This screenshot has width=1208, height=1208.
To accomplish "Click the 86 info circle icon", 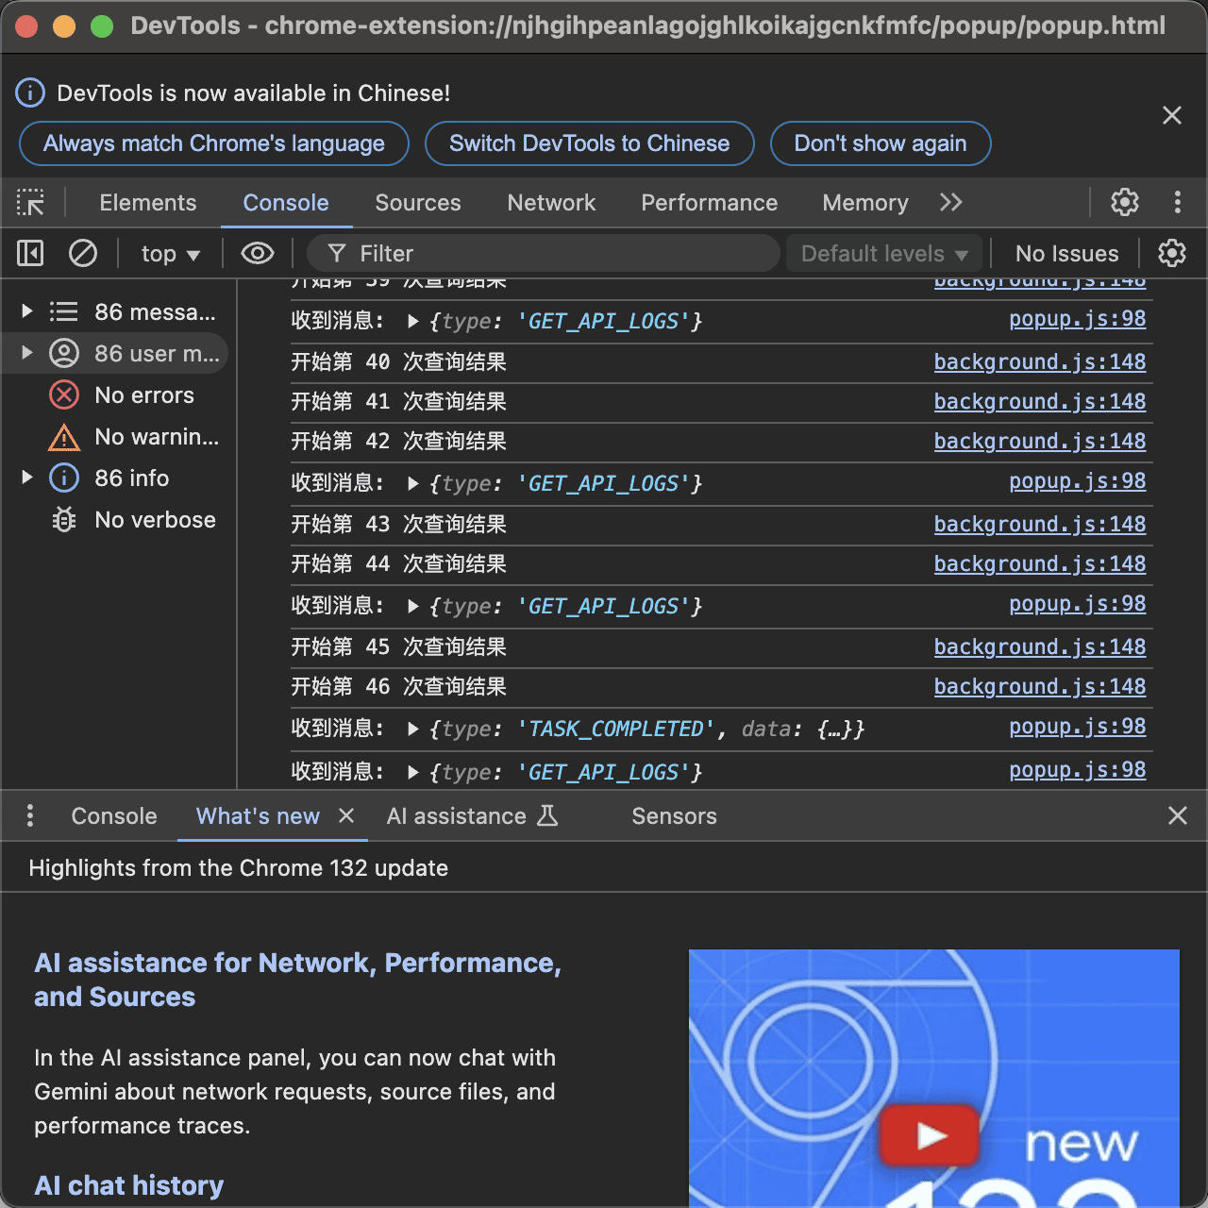I will click(x=64, y=478).
